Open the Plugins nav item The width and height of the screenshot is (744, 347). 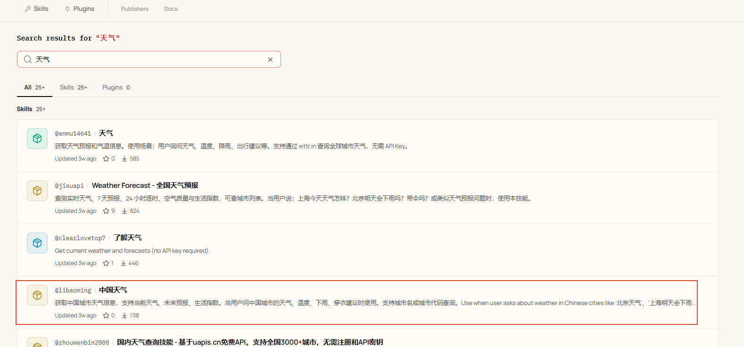coord(79,9)
